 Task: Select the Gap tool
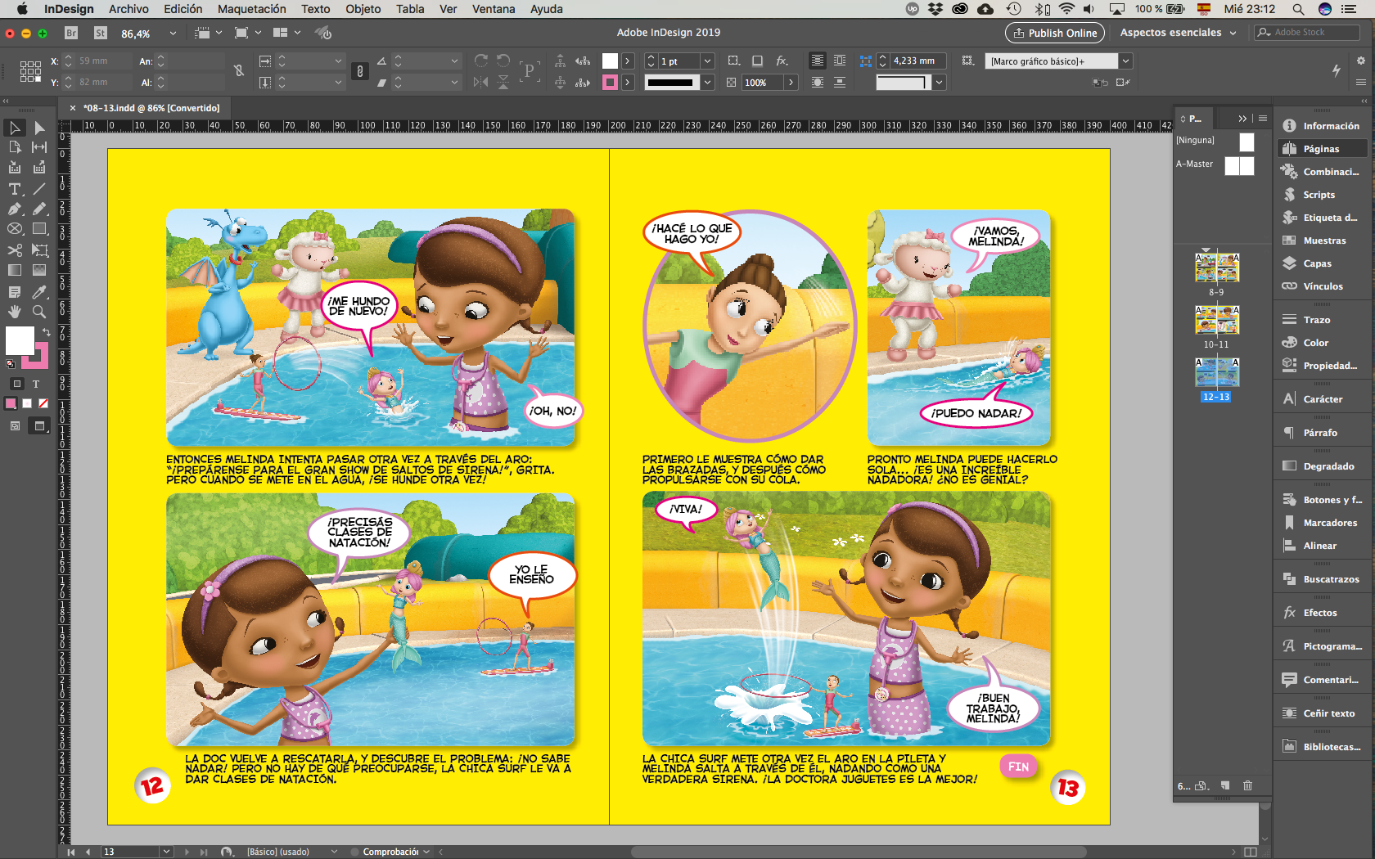pyautogui.click(x=39, y=147)
